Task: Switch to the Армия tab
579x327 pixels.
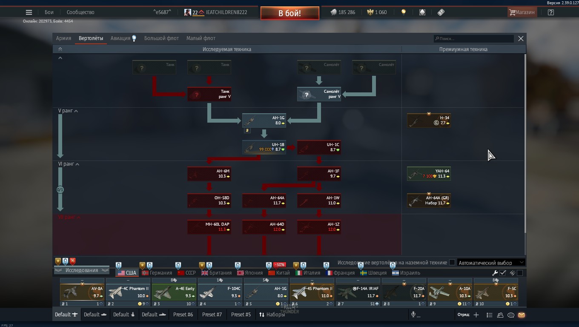Action: click(63, 38)
